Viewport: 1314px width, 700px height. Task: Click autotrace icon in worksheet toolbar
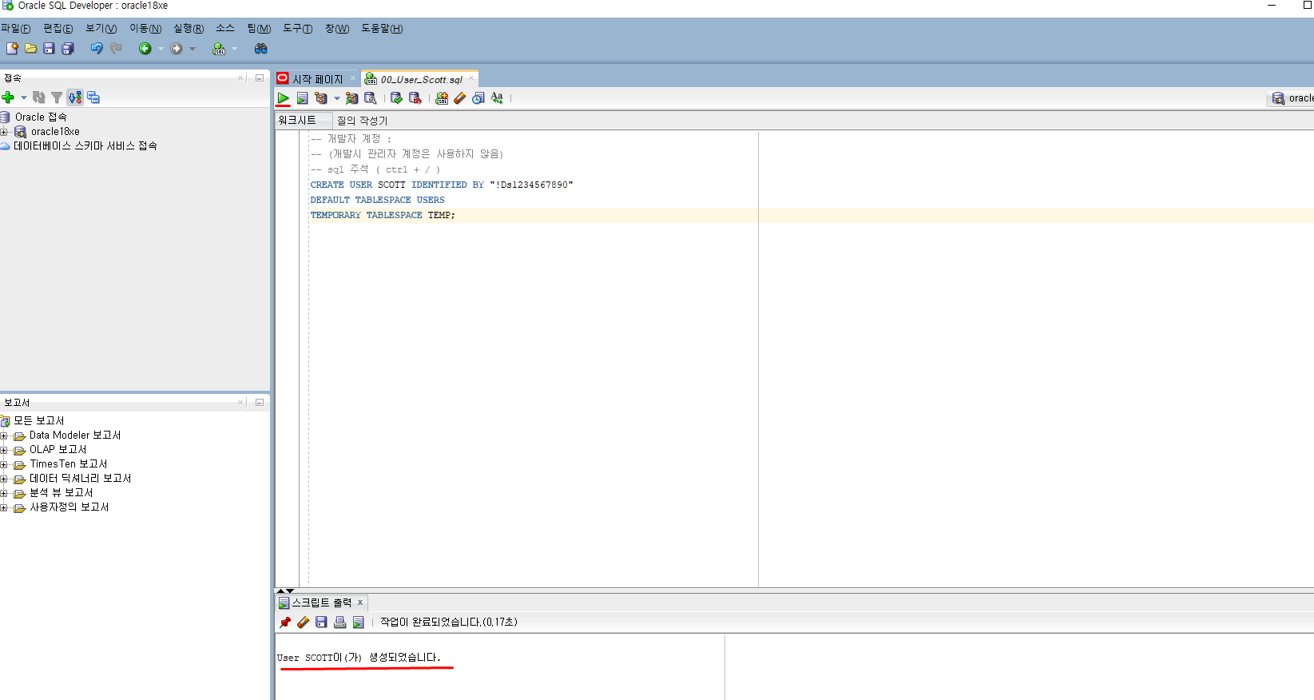pos(351,98)
